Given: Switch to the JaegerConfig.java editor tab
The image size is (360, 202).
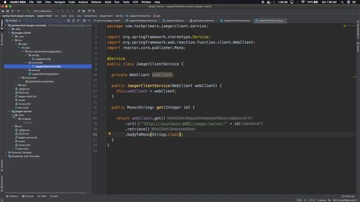Looking at the screenshot, I should pyautogui.click(x=174, y=21).
